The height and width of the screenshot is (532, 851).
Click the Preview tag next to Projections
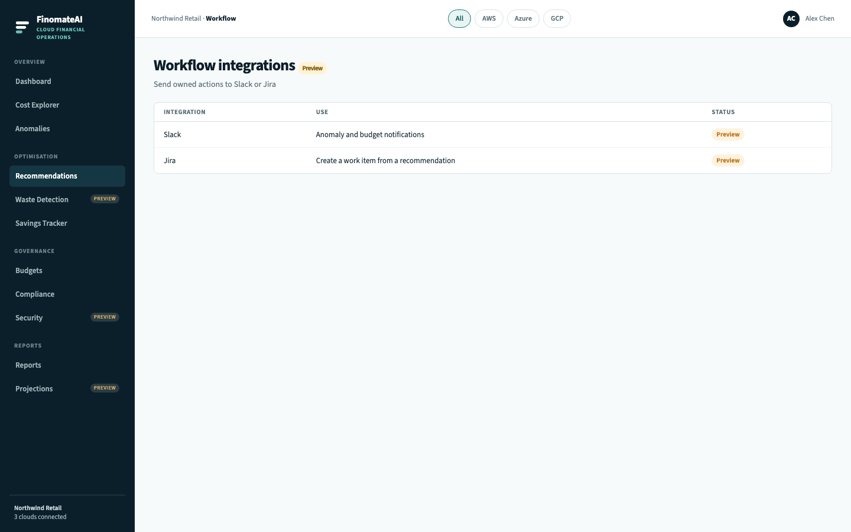pos(105,388)
